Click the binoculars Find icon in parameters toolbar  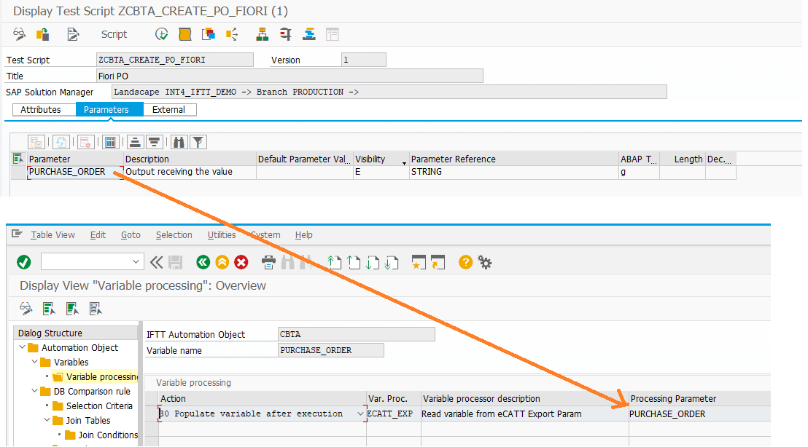(179, 142)
